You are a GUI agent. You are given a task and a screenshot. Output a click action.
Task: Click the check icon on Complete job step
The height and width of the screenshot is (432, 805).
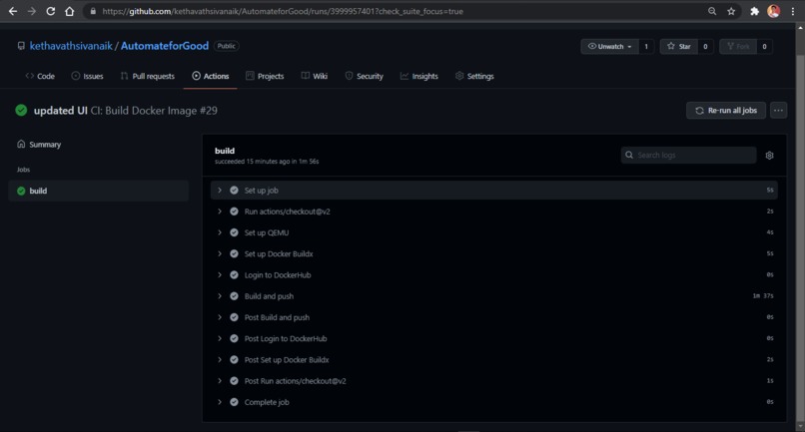pyautogui.click(x=234, y=402)
